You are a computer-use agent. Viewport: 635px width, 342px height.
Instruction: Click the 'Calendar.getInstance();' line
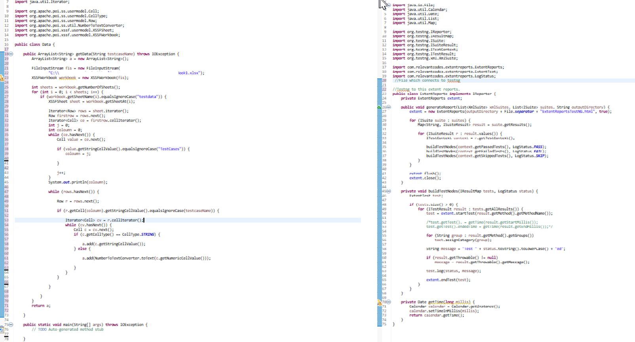[454, 307]
